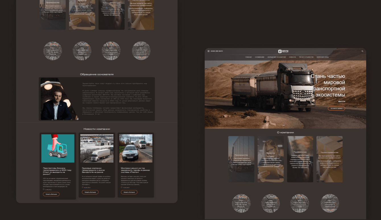Open the Минтранс решил на год заморозить тарифы headline
The width and height of the screenshot is (381, 220).
point(135,170)
